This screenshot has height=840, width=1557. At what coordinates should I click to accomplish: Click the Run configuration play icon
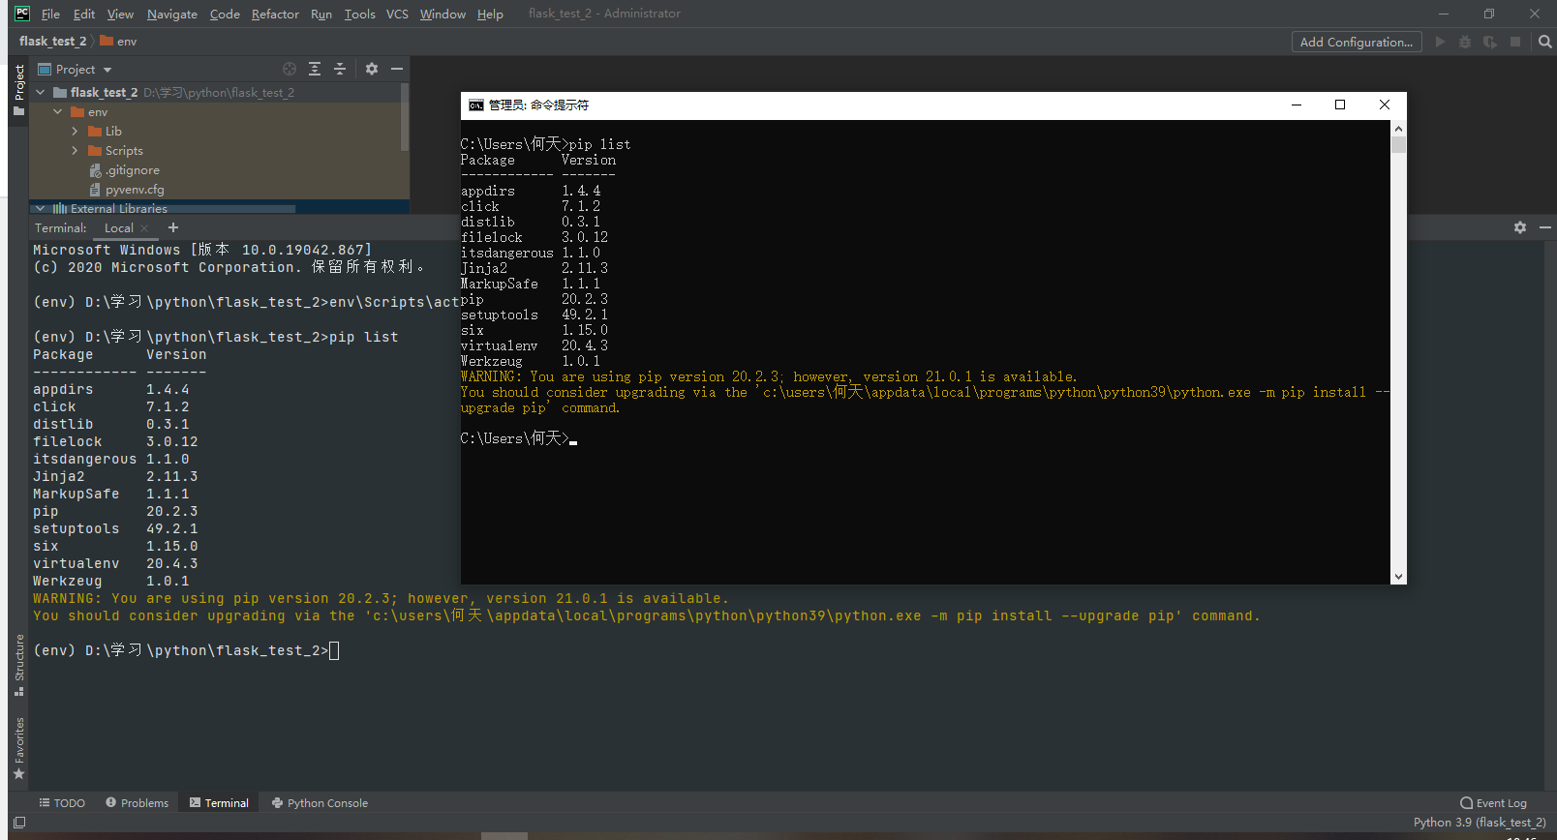(x=1440, y=42)
